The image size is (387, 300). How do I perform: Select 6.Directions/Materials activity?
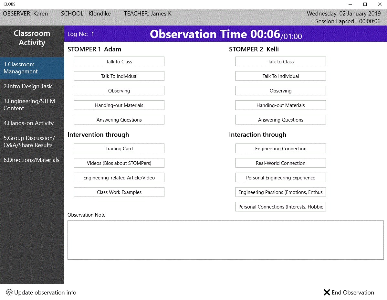click(32, 160)
